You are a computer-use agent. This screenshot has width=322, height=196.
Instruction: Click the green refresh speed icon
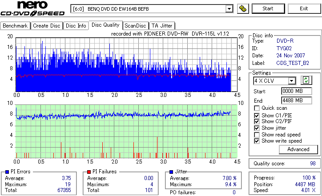tap(306, 80)
